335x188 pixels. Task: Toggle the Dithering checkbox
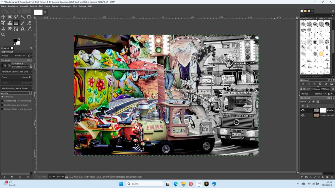coord(2,97)
